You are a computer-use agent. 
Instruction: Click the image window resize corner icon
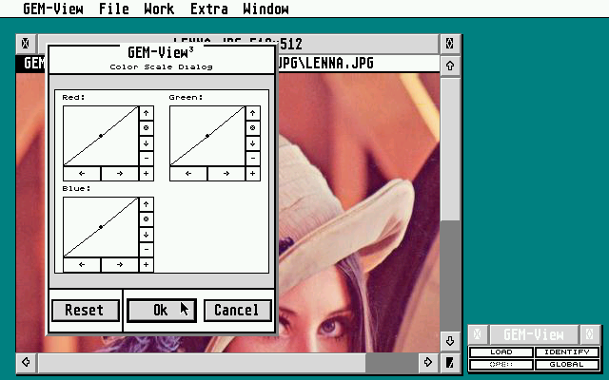450,362
